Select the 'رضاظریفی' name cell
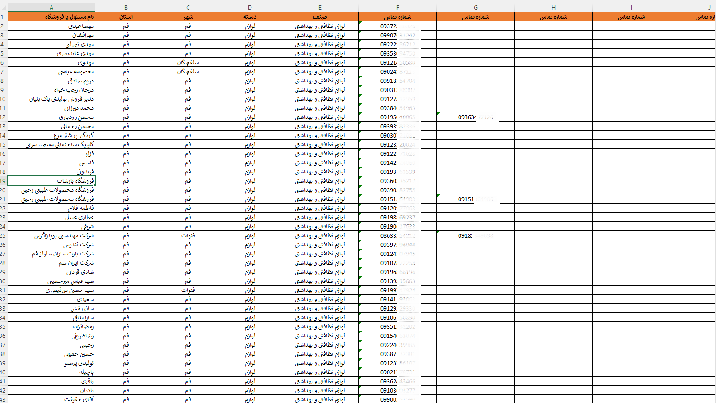The height and width of the screenshot is (403, 716). click(51, 336)
